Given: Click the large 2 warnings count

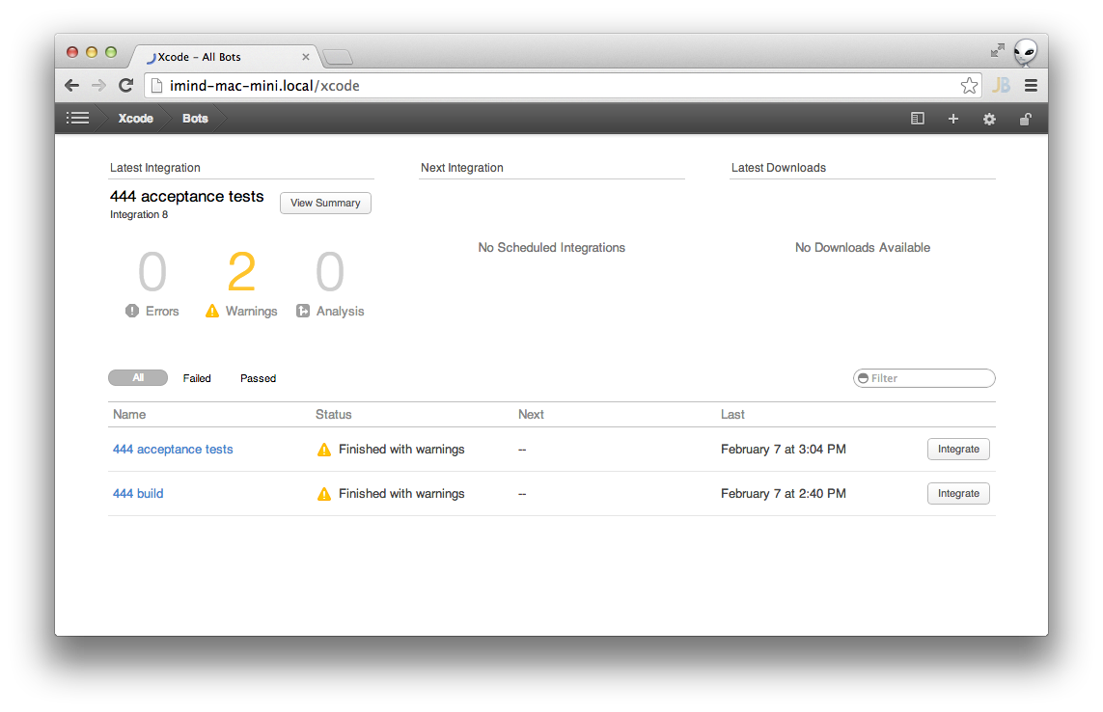Looking at the screenshot, I should click(241, 272).
